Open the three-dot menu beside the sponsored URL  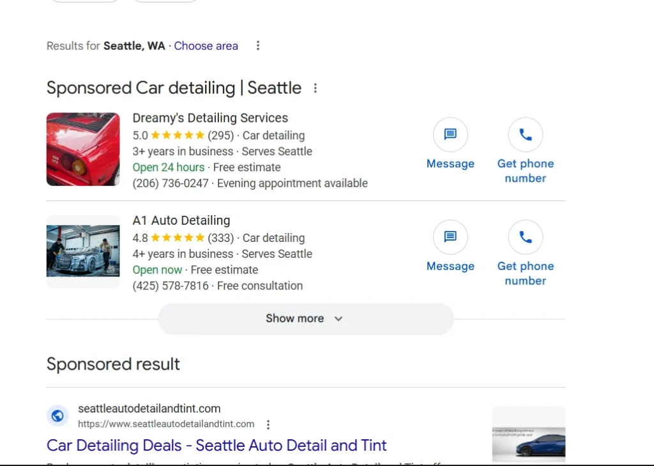point(268,423)
